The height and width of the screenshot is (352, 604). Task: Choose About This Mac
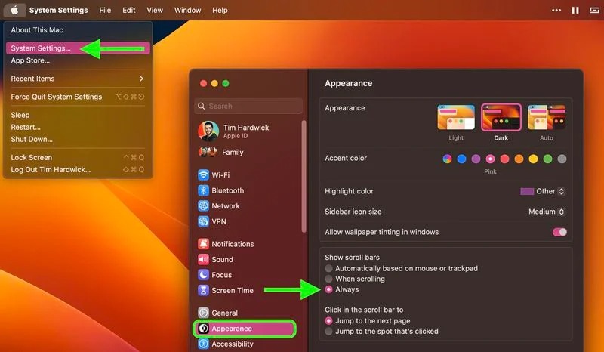point(78,30)
